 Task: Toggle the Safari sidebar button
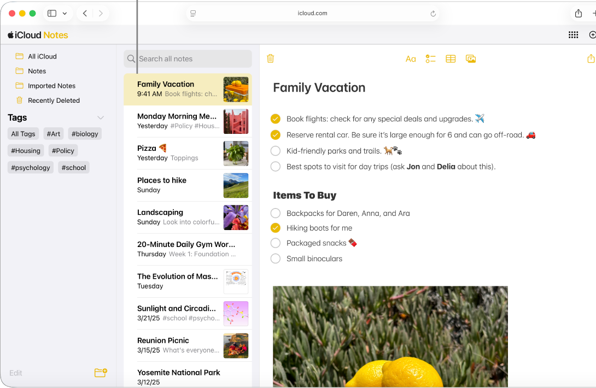click(52, 13)
